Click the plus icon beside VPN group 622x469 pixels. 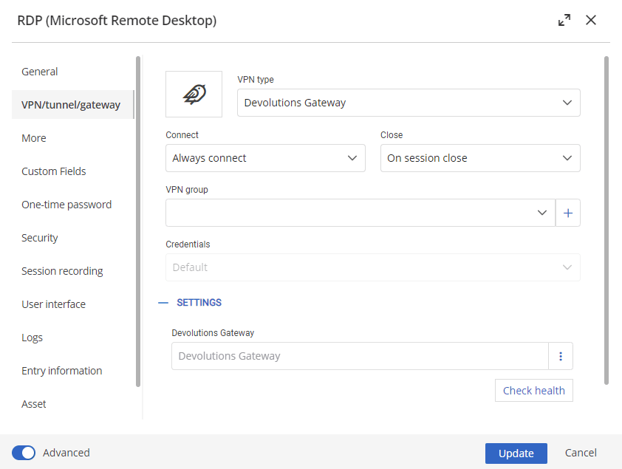pos(567,213)
